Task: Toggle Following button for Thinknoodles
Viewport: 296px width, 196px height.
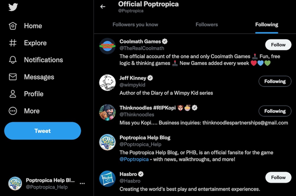Action: (x=275, y=111)
